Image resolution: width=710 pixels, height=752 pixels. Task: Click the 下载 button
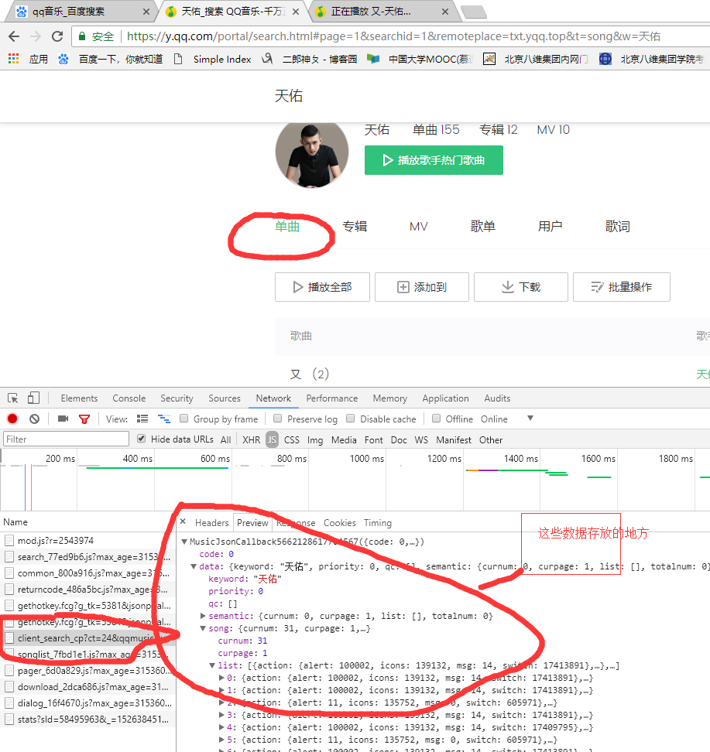[x=521, y=287]
